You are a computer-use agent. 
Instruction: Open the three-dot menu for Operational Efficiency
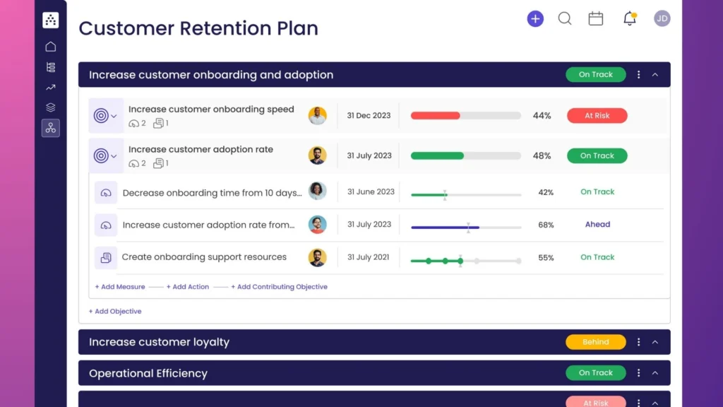[x=639, y=372]
